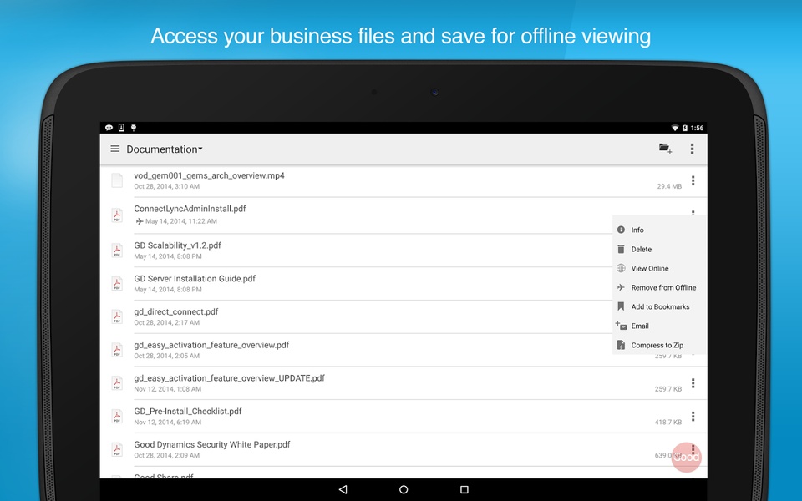Open the top toolbar overflow menu
This screenshot has height=501, width=802.
692,149
